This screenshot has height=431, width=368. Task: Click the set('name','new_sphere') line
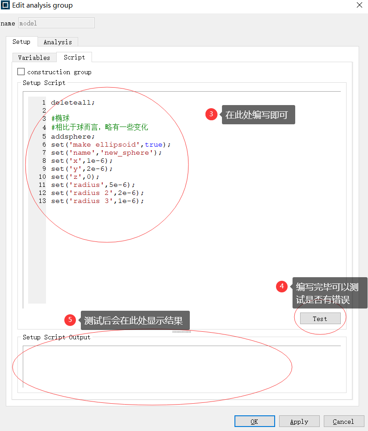[106, 152]
